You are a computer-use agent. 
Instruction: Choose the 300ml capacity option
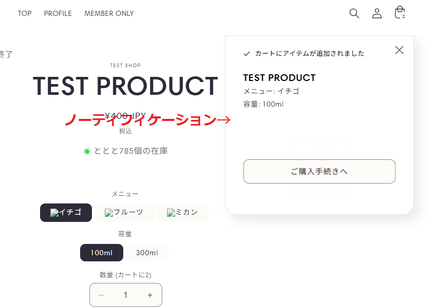(147, 253)
